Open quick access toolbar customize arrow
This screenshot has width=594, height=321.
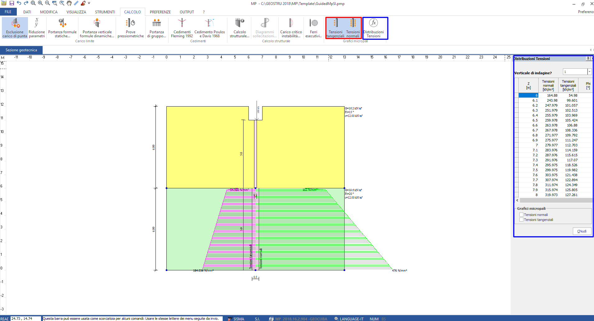pyautogui.click(x=89, y=3)
